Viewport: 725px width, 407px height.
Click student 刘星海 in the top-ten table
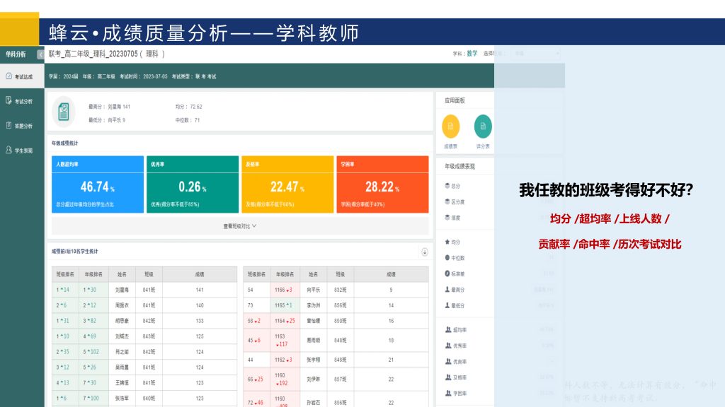click(x=122, y=290)
